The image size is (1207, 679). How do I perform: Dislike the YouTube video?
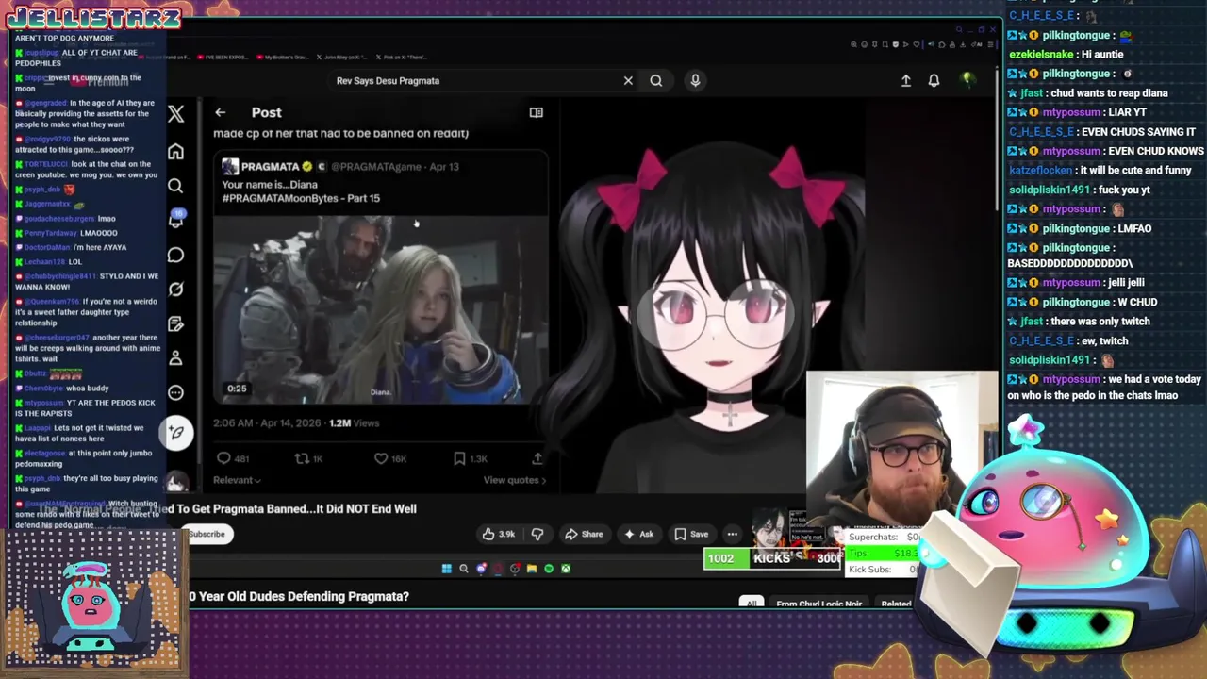tap(537, 534)
